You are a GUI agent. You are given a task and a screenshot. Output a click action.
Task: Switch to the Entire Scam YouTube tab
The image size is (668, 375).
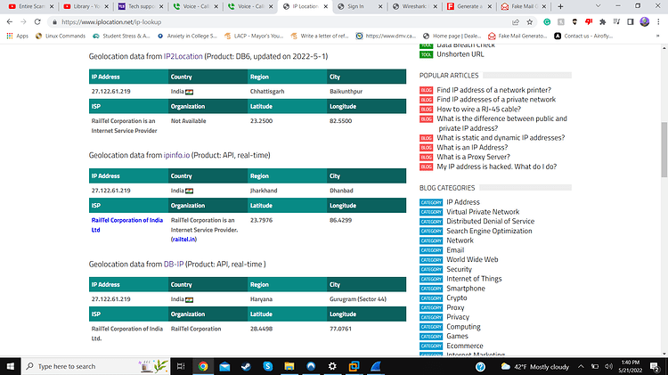pos(30,6)
